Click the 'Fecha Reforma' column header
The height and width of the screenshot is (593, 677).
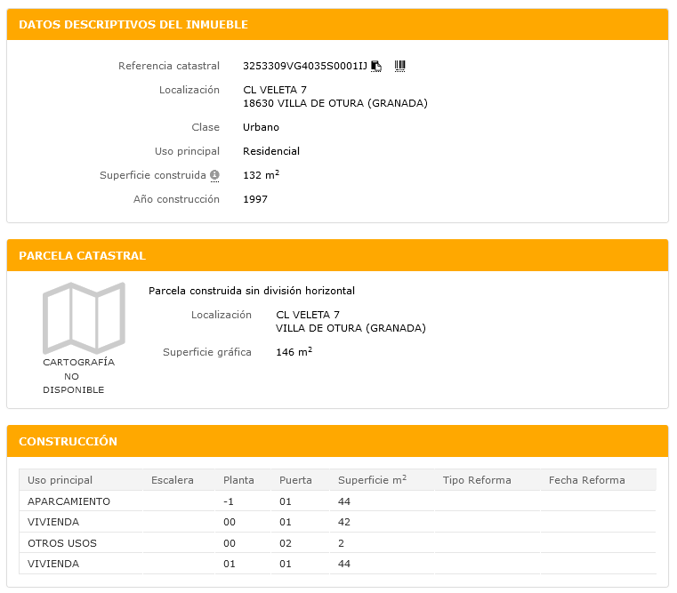tap(586, 480)
